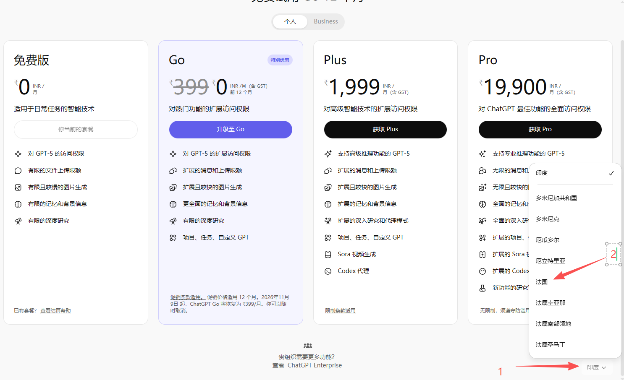Viewport: 624px width, 380px height.
Task: Click the memory icon in the Plus plan
Action: [x=328, y=204]
